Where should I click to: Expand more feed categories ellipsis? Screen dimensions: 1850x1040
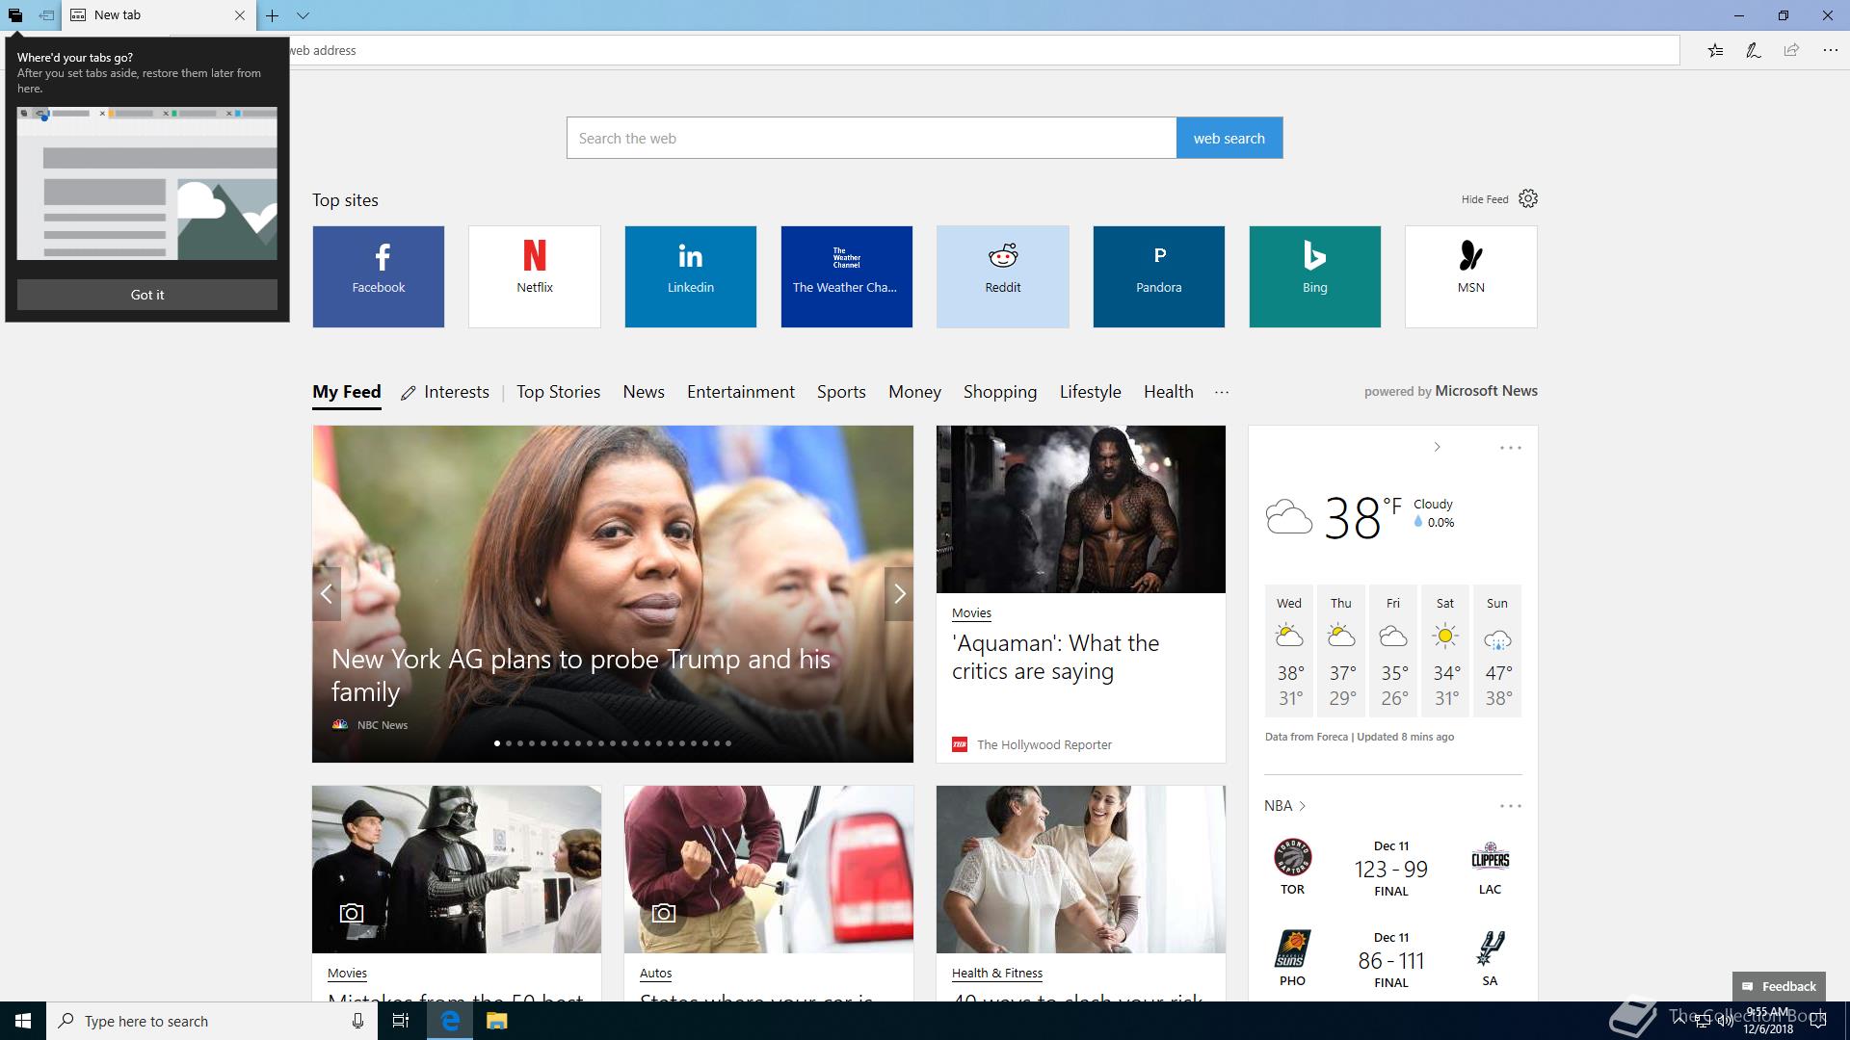click(1222, 392)
